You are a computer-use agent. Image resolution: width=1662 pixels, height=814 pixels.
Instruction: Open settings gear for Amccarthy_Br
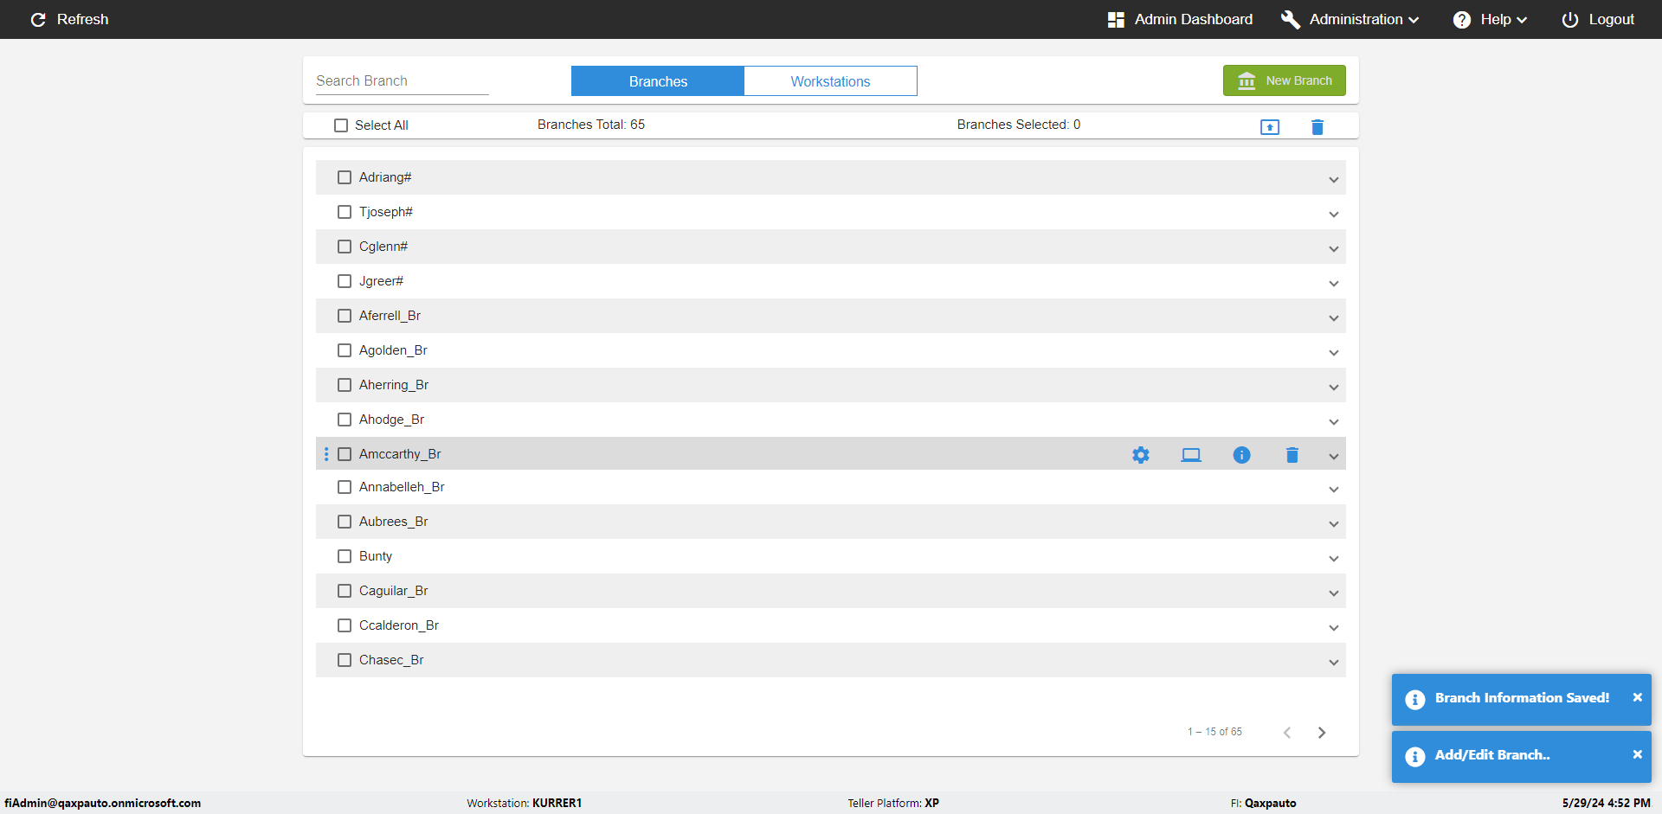point(1141,454)
